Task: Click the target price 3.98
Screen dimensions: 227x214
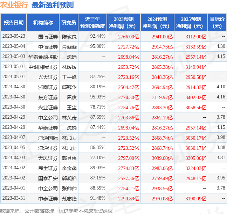Action: pyautogui.click(x=221, y=137)
